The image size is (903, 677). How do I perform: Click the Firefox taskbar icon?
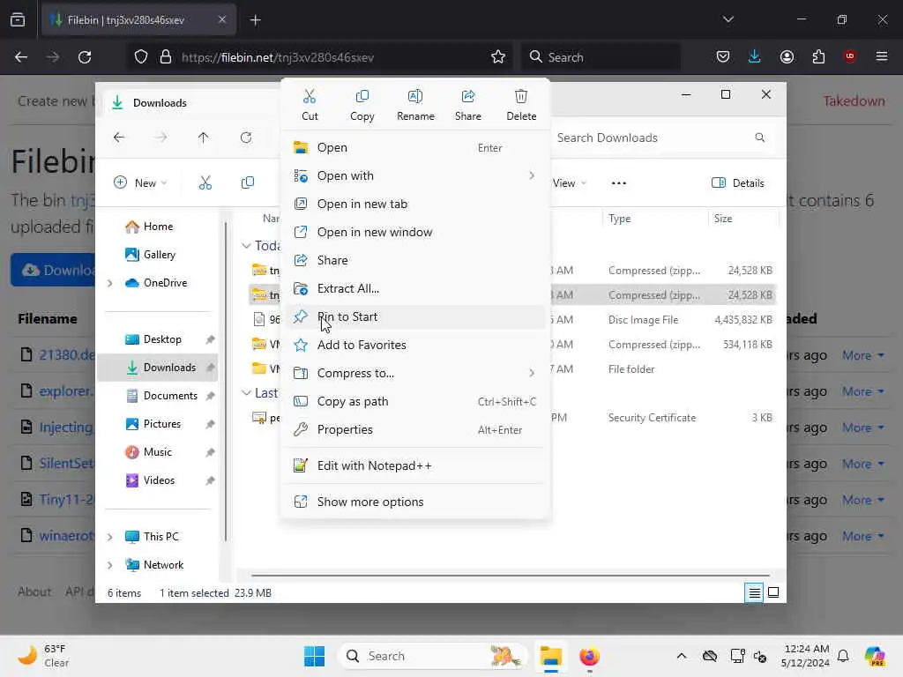coord(589,656)
